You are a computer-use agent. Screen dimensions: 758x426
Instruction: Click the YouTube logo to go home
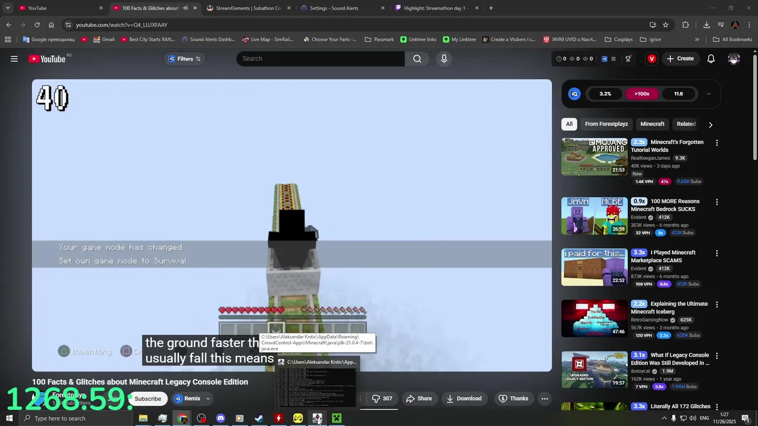tap(47, 59)
